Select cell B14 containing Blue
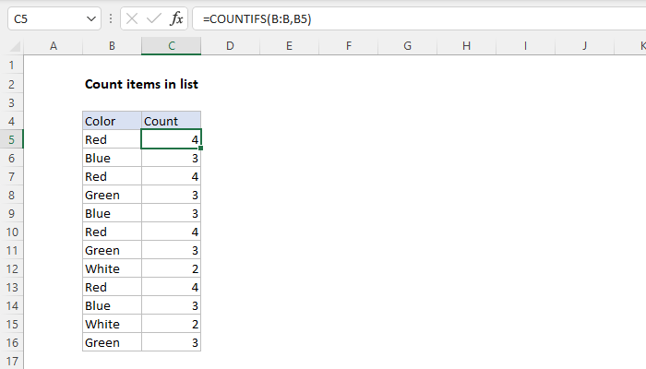The image size is (646, 369). [112, 305]
